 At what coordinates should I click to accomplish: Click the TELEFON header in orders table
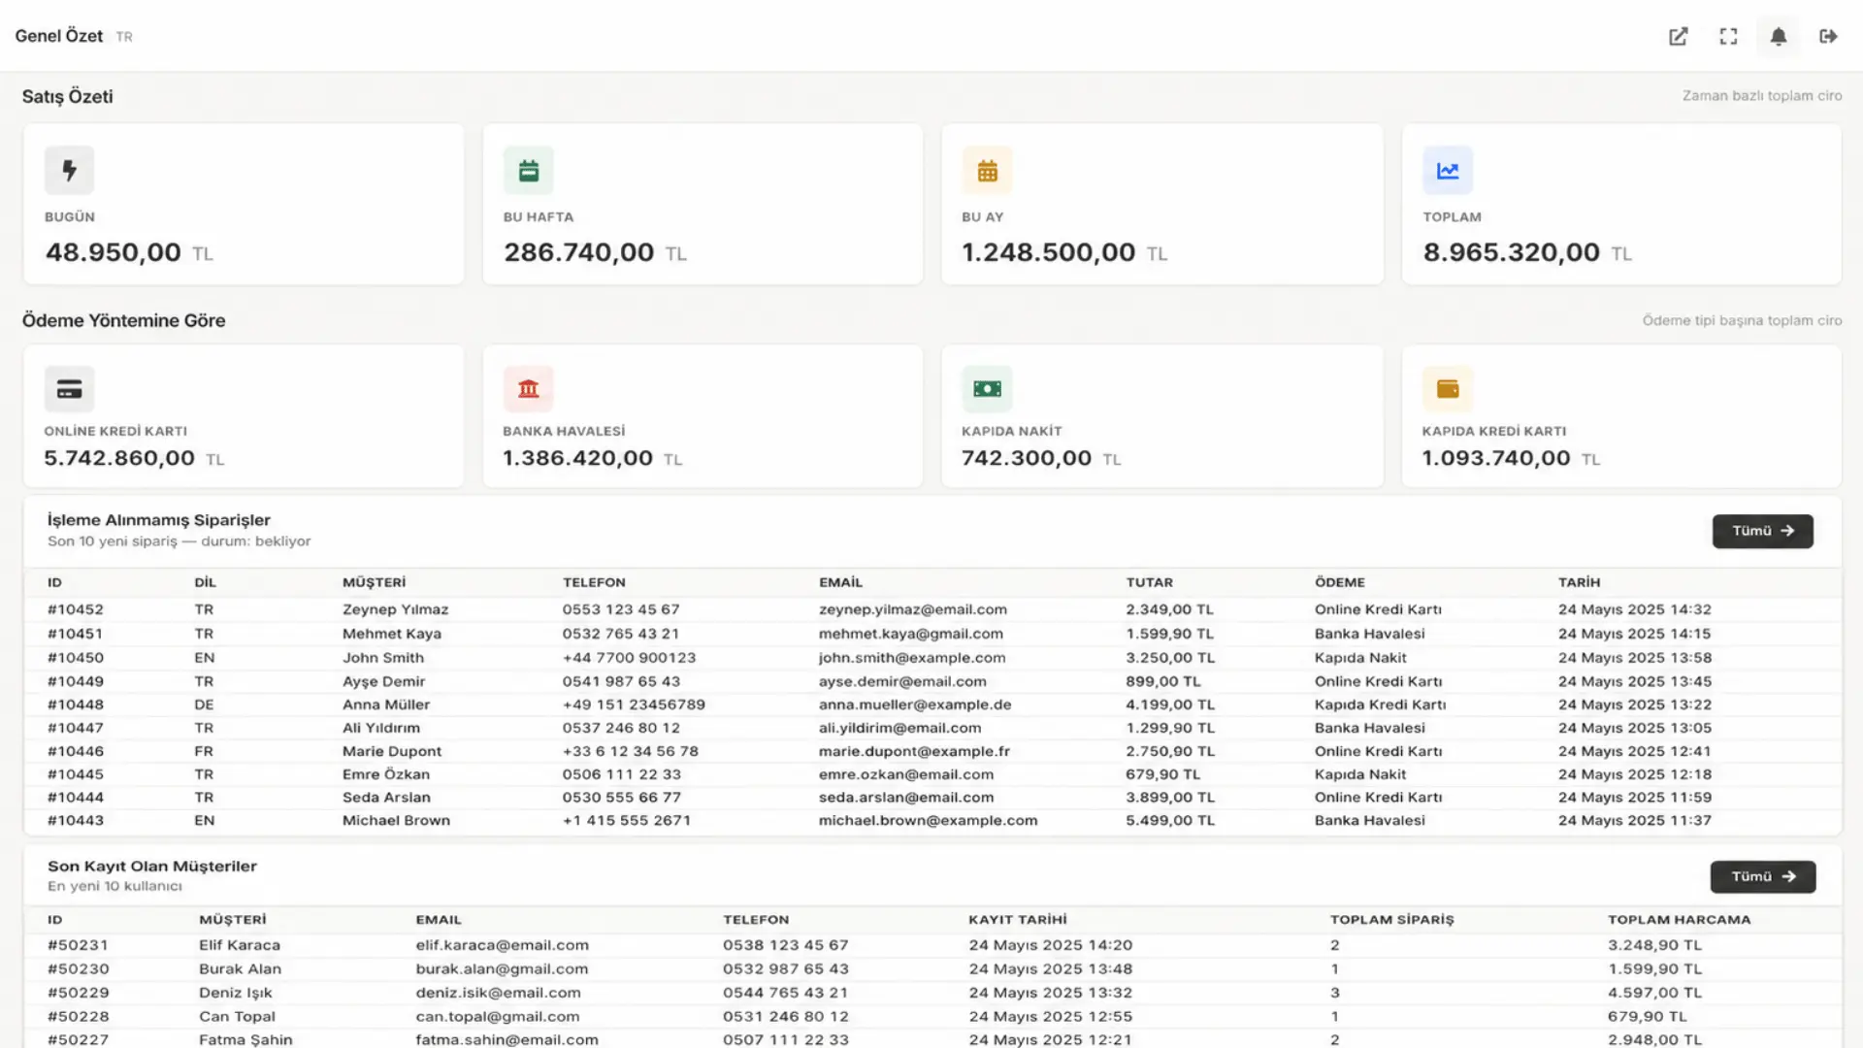(594, 582)
